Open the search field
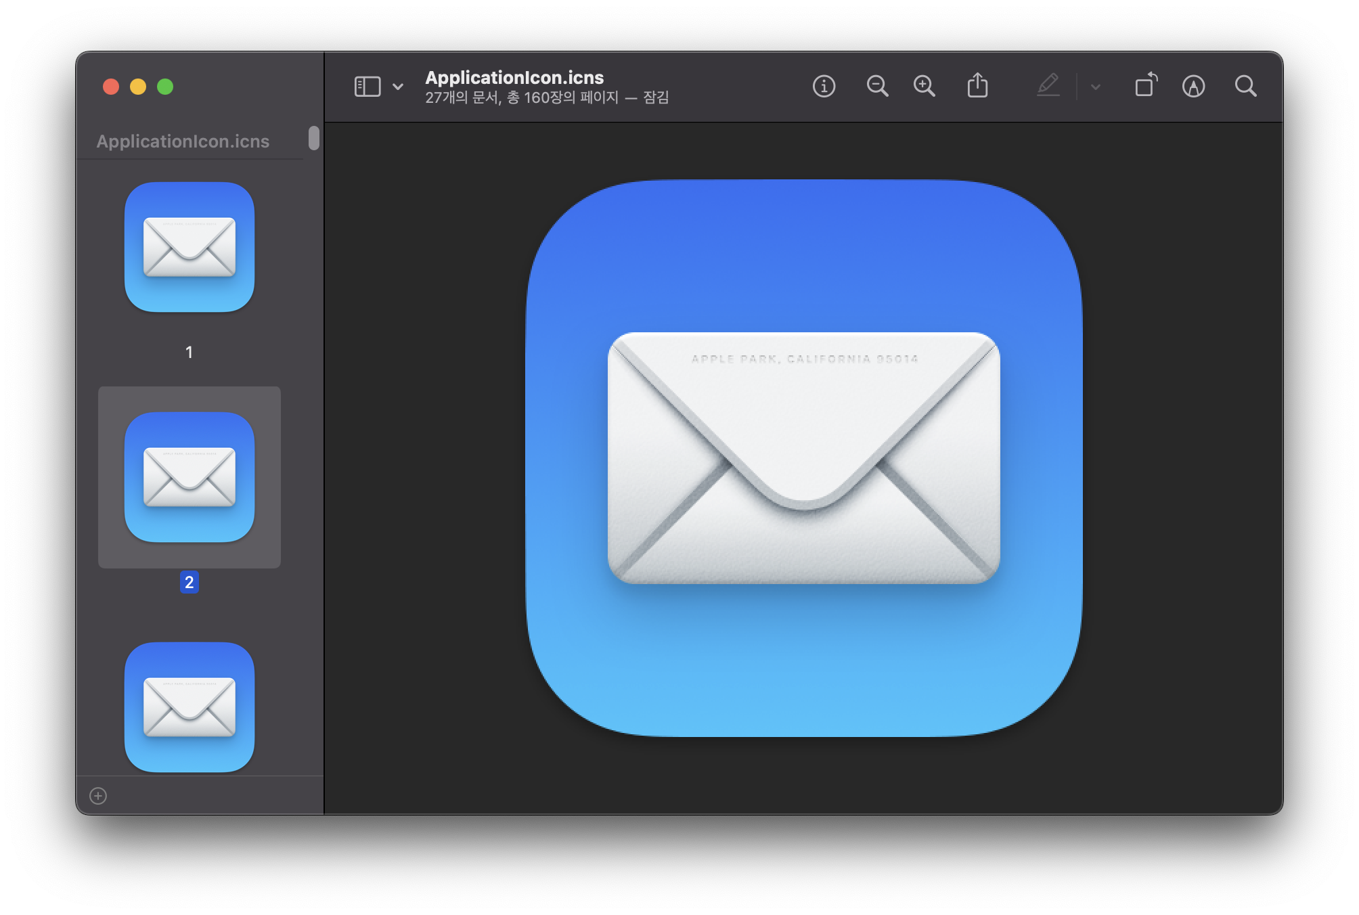 [1245, 87]
